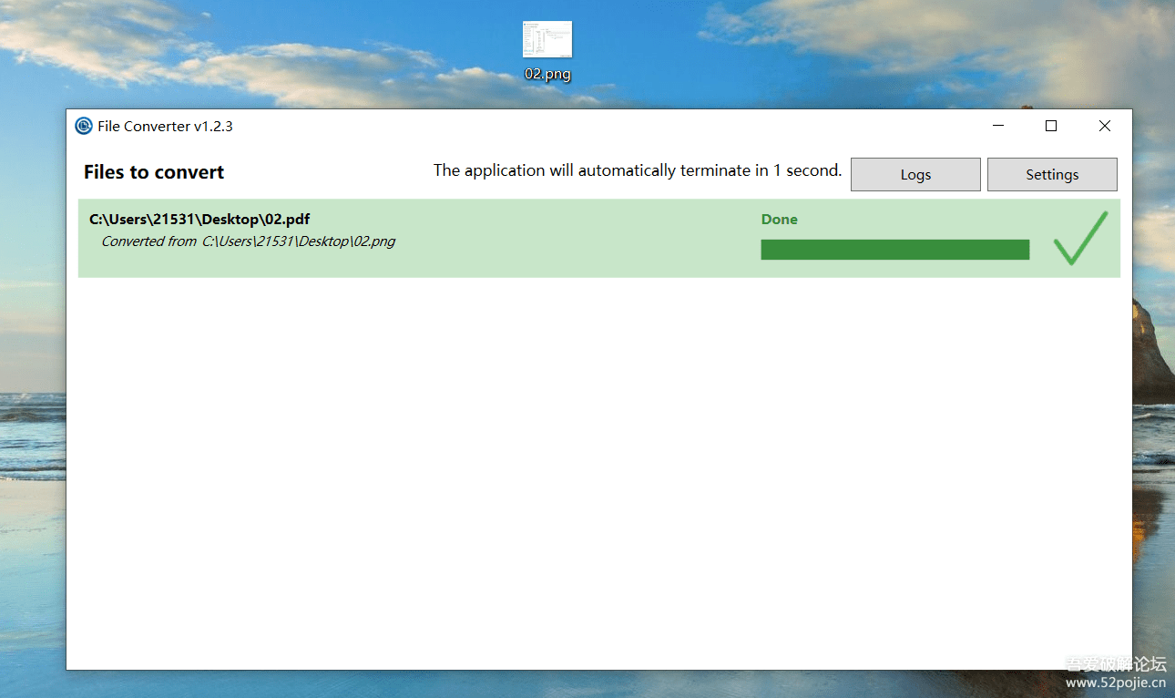The height and width of the screenshot is (698, 1175).
Task: Click the 'File Converter v1.2.3' title text
Action: coord(165,127)
